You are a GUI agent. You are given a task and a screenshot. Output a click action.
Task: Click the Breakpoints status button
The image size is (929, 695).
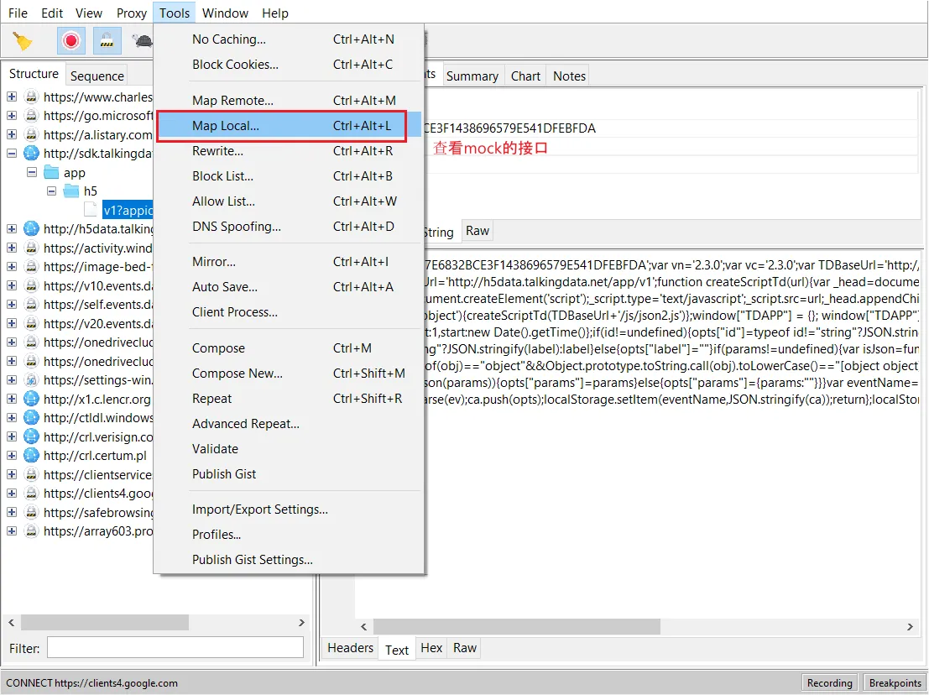pos(895,683)
